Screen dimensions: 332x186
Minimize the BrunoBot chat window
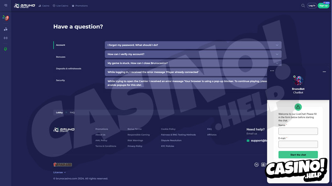324,72
